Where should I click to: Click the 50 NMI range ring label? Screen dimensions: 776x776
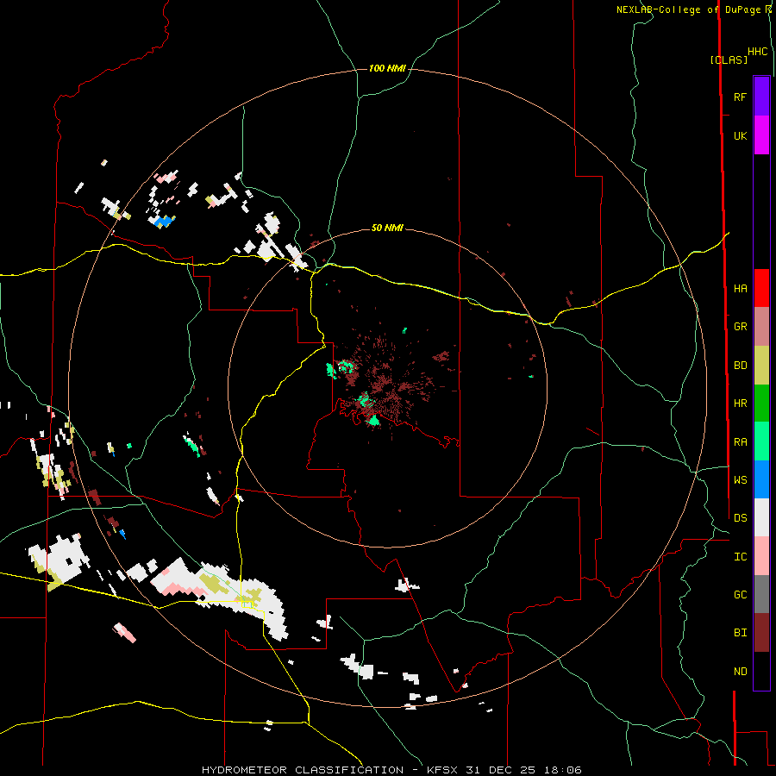click(x=387, y=228)
